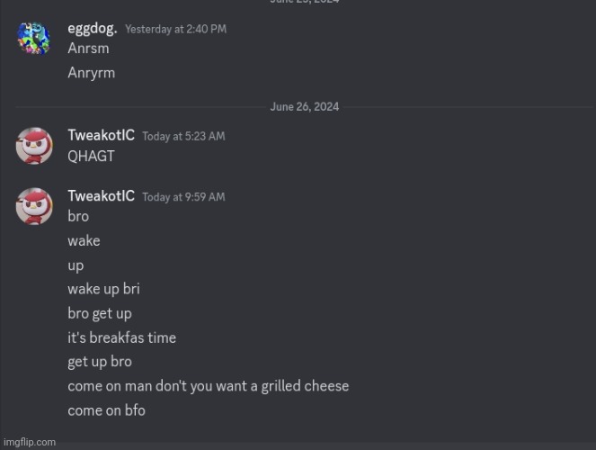Select the single-word "wake" message
This screenshot has height=450, width=596.
coord(84,240)
